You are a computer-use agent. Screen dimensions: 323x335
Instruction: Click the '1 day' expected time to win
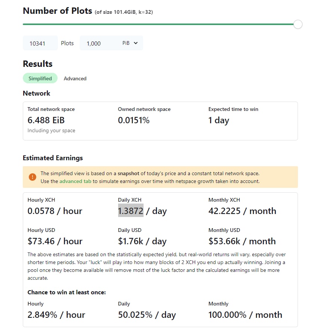click(219, 120)
